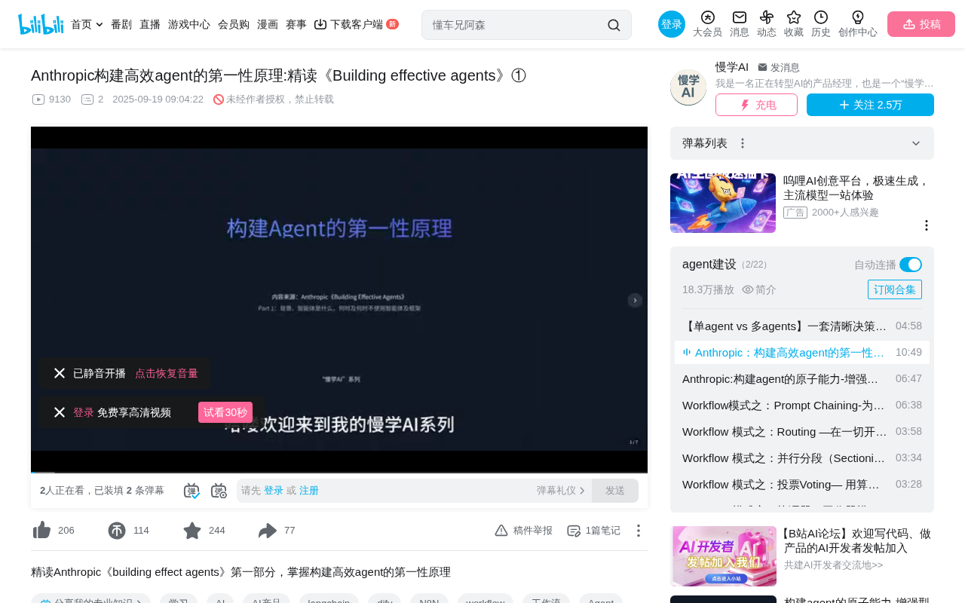Open the 番剧 nav item

(x=121, y=24)
